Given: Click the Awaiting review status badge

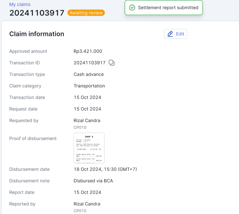Looking at the screenshot, I should point(86,13).
